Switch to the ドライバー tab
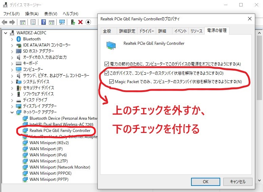Viewport: 263px width, 192px height. tap(147, 31)
